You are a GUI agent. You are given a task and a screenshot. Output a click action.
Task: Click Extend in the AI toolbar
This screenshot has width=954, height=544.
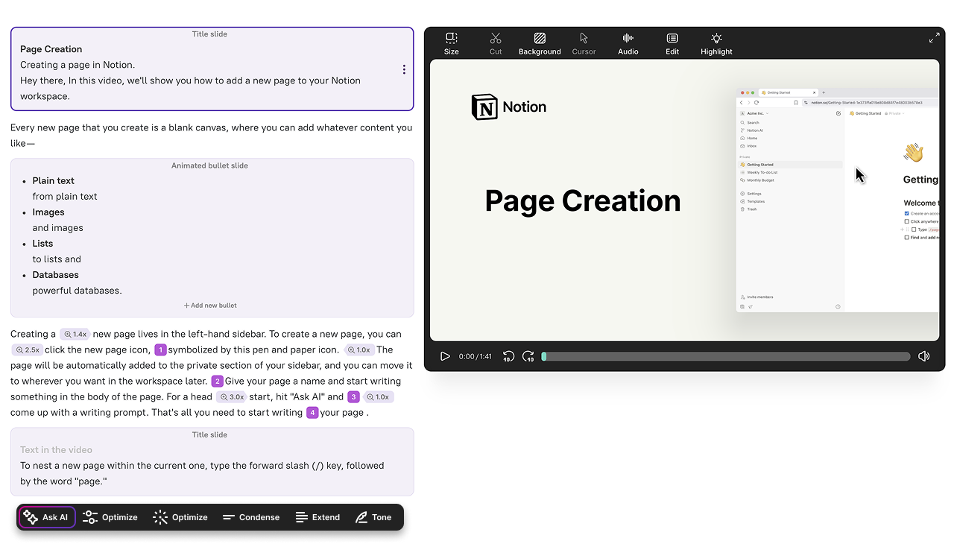(x=318, y=517)
